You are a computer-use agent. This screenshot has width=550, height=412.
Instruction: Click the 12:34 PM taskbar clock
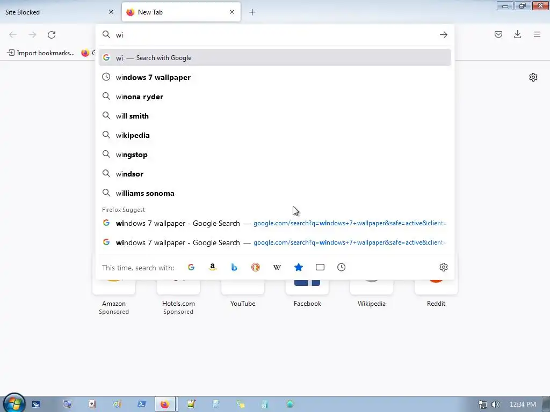coord(523,404)
